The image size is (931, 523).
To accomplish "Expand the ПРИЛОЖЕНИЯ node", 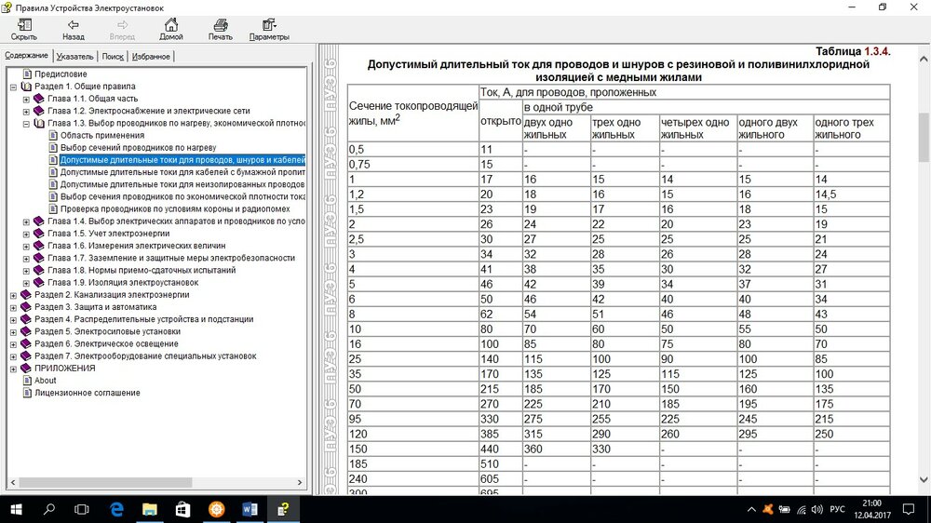I will point(13,369).
